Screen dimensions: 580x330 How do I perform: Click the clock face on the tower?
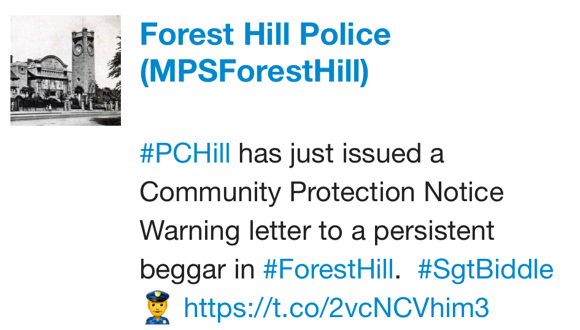(78, 48)
